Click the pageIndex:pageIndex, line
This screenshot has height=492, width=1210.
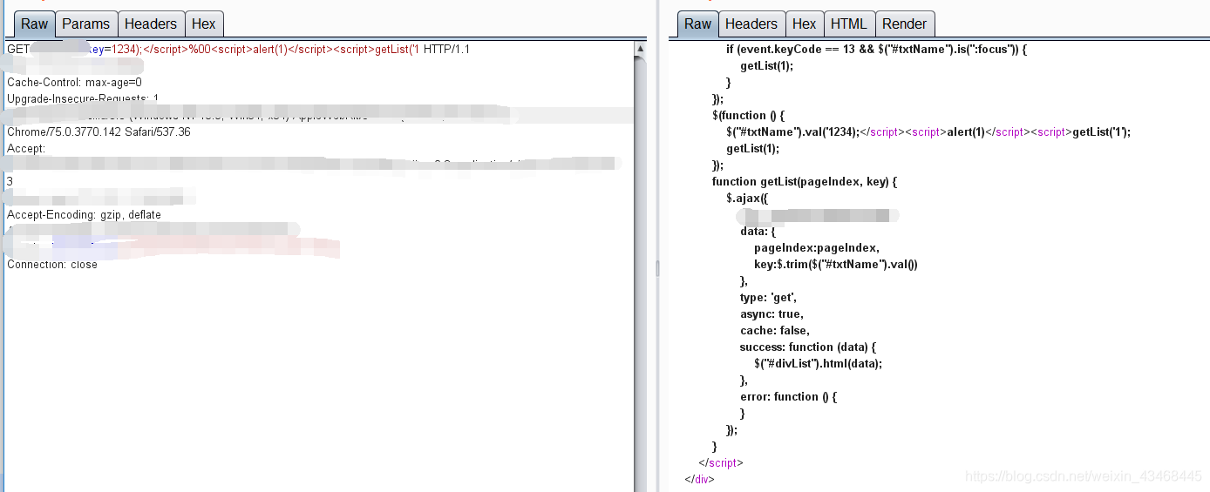[817, 248]
